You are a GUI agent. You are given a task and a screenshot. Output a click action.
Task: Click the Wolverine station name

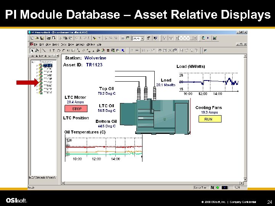point(95,58)
